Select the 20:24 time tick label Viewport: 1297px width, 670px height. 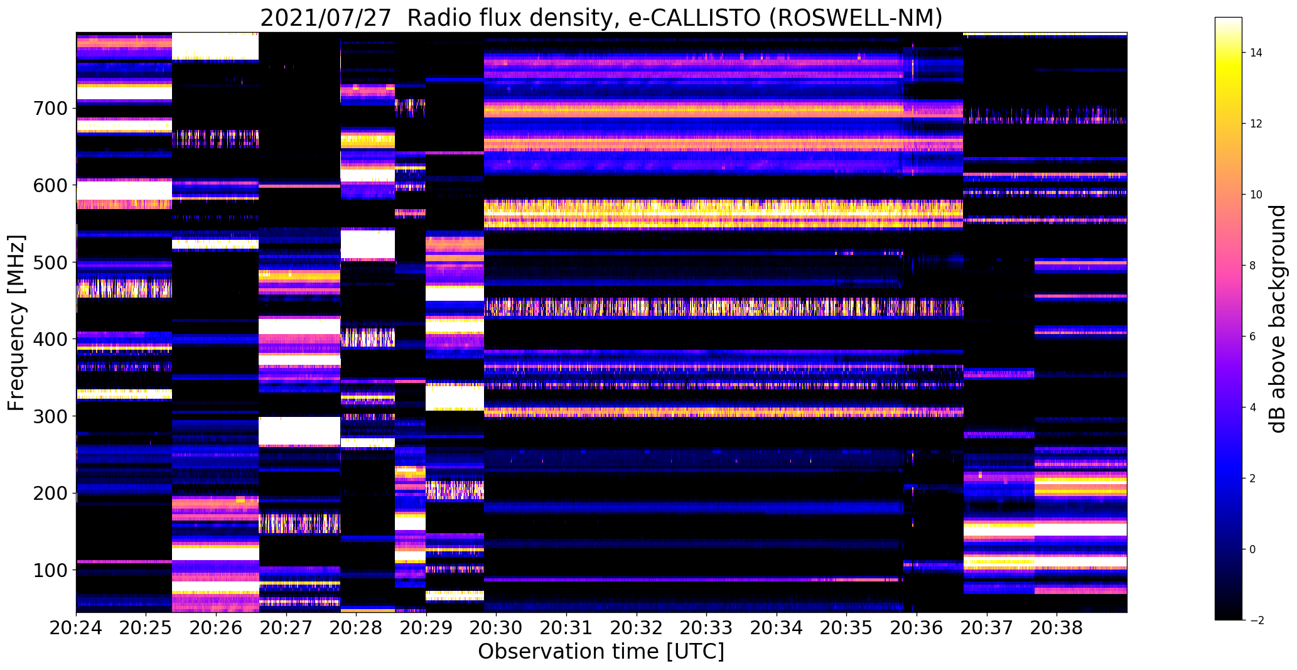76,628
